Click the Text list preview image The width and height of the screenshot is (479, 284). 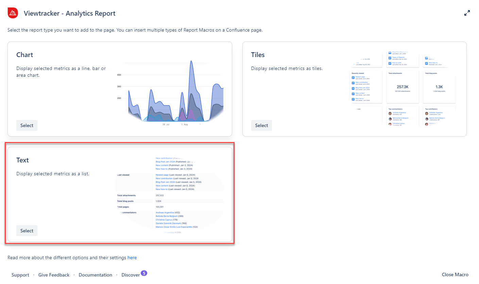click(170, 194)
